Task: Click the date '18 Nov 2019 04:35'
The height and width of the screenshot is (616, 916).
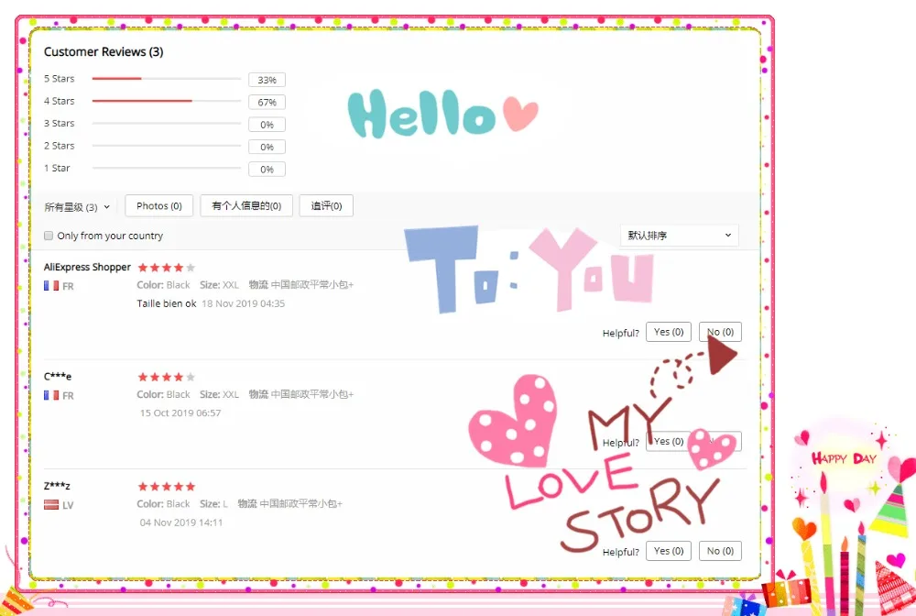Action: (x=243, y=303)
